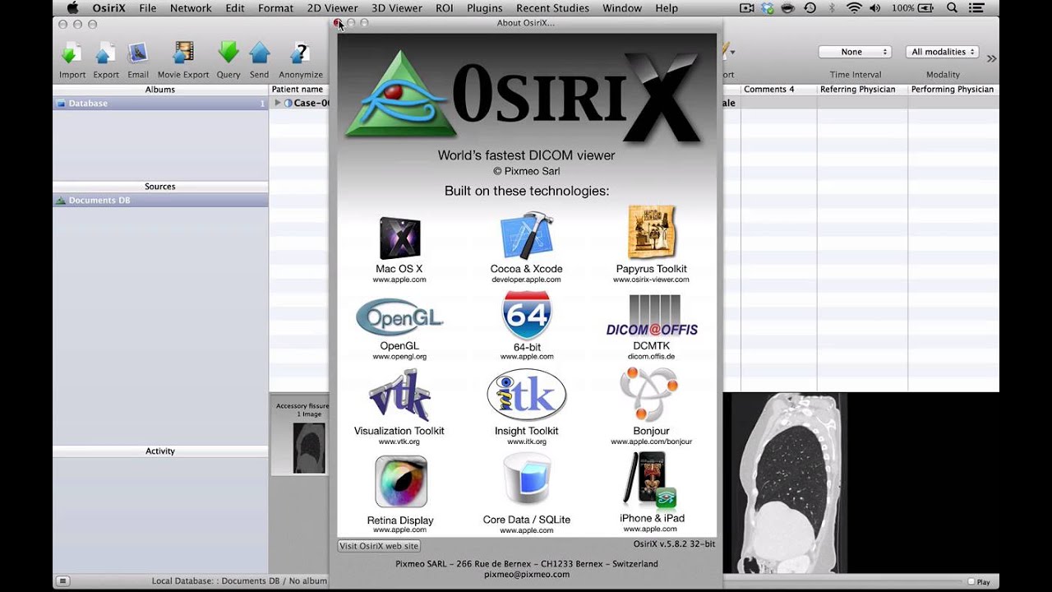This screenshot has width=1052, height=592.
Task: Open Spotlight search in menu bar
Action: (952, 8)
